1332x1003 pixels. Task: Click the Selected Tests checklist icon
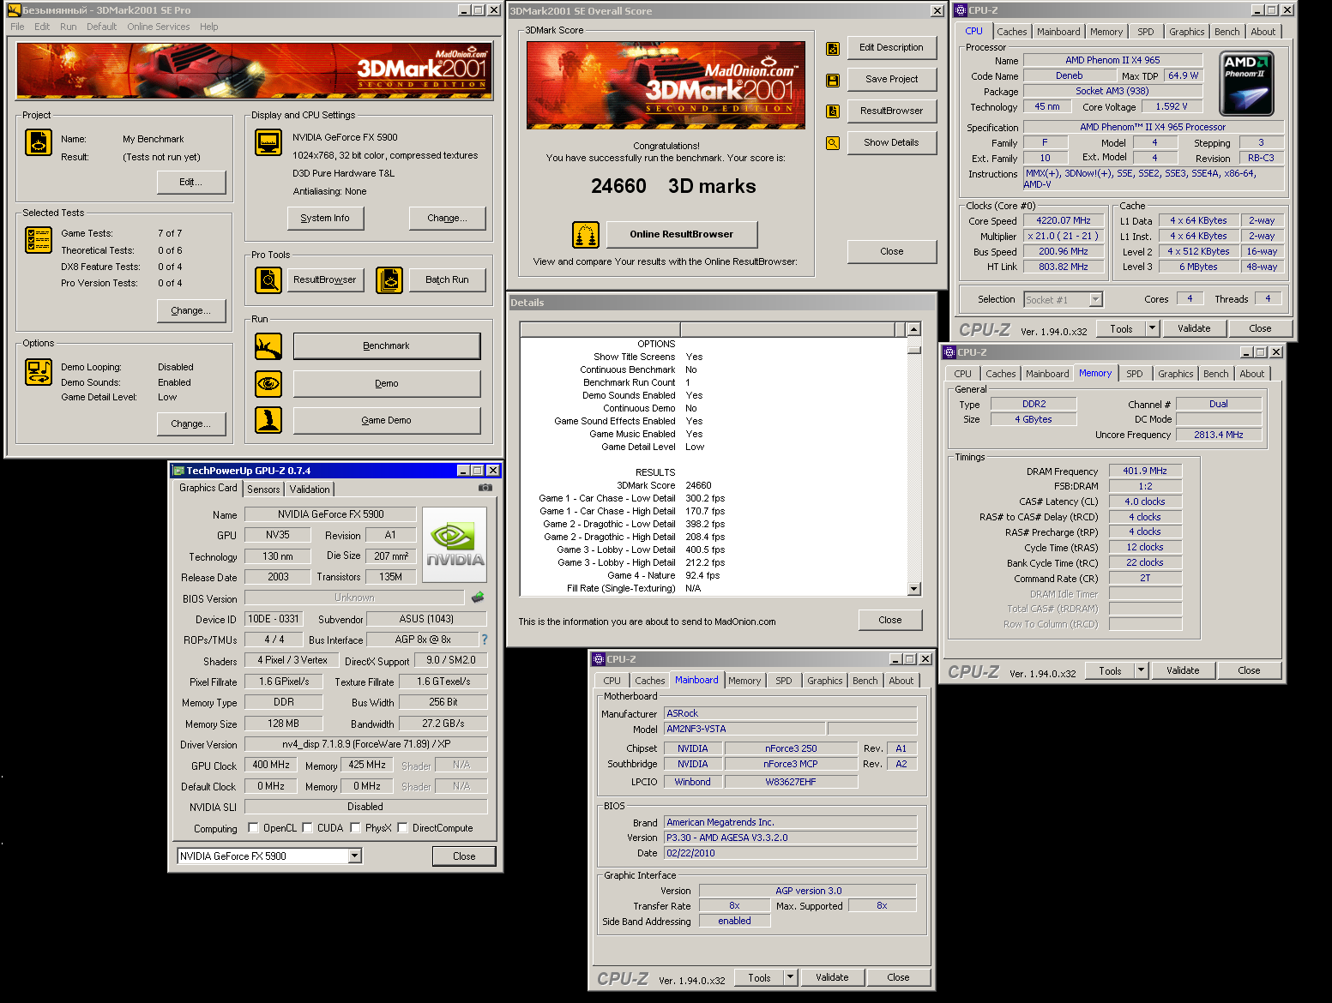[x=39, y=240]
